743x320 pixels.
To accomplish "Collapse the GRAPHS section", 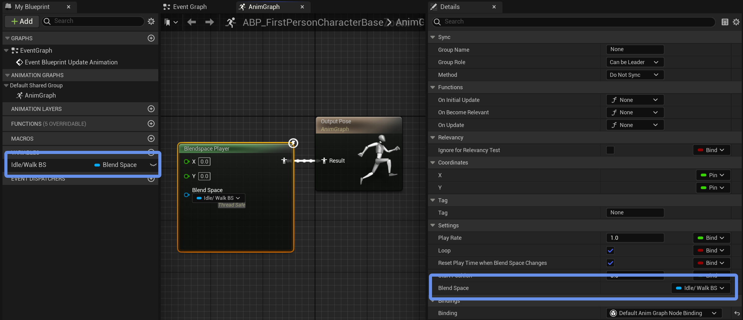I will point(7,38).
